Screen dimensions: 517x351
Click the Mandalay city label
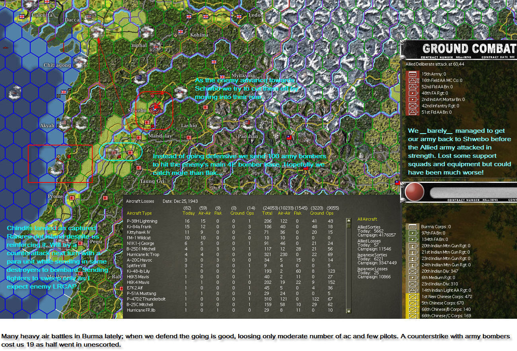(x=159, y=136)
